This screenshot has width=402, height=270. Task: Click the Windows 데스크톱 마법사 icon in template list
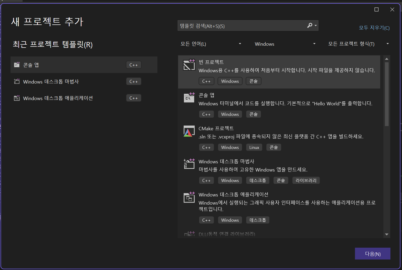pyautogui.click(x=189, y=164)
